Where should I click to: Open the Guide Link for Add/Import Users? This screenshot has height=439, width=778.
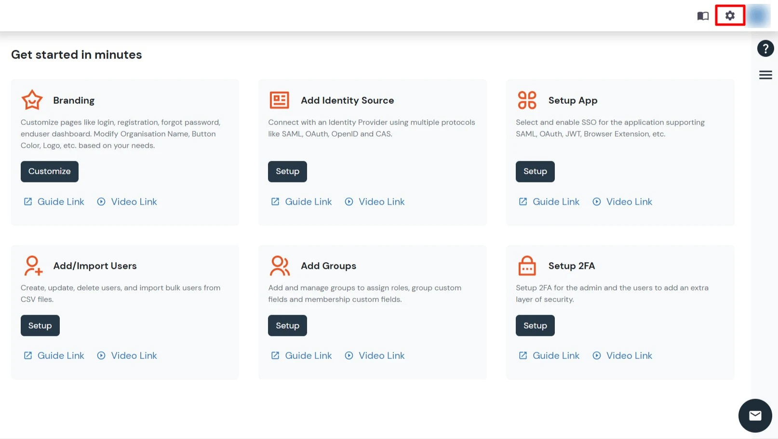tap(54, 356)
